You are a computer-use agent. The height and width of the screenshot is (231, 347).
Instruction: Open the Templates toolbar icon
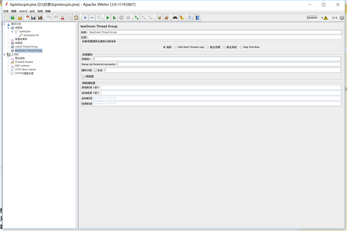13,18
